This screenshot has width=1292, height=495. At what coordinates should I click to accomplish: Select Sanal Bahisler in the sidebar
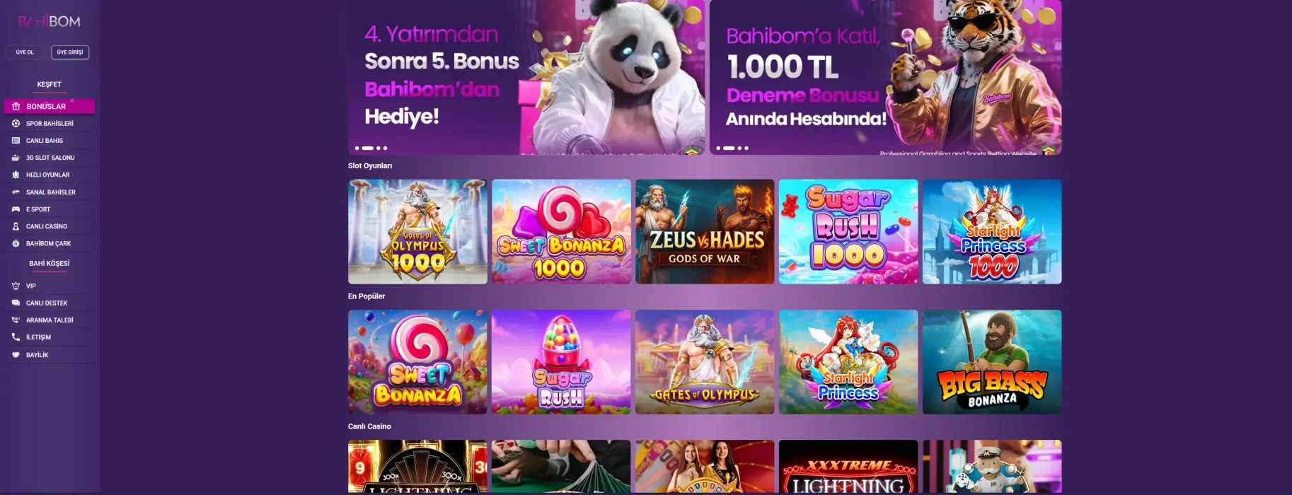(50, 192)
